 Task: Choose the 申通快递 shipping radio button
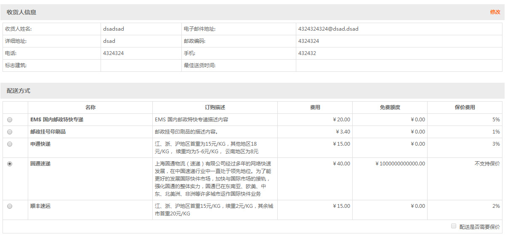pos(10,144)
